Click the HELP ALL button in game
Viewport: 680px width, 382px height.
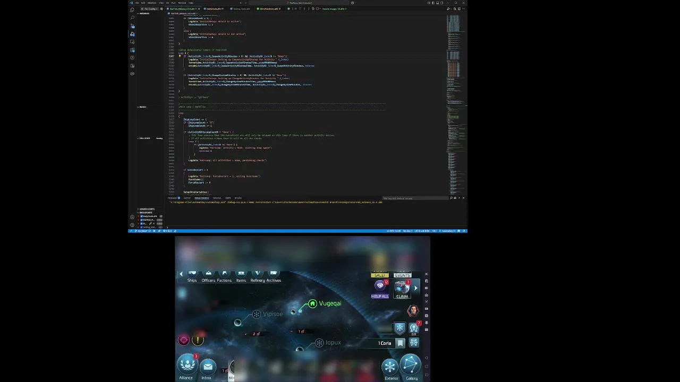point(380,289)
